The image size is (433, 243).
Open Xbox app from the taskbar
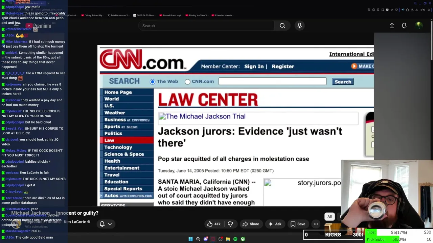[243, 239]
